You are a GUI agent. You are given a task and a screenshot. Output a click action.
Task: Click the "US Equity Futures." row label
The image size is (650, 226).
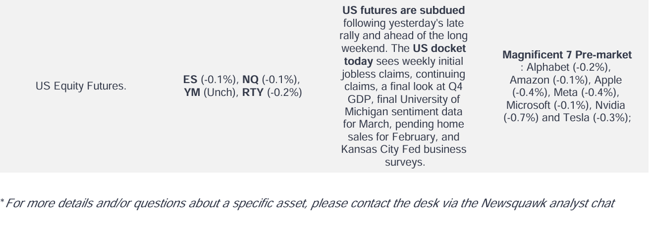pyautogui.click(x=81, y=86)
